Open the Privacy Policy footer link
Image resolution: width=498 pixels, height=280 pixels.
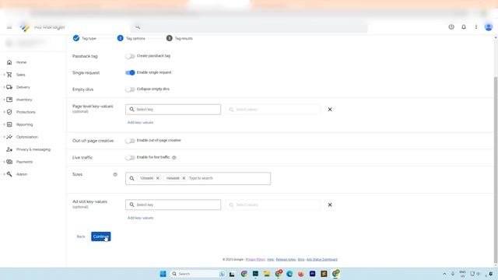pyautogui.click(x=255, y=259)
